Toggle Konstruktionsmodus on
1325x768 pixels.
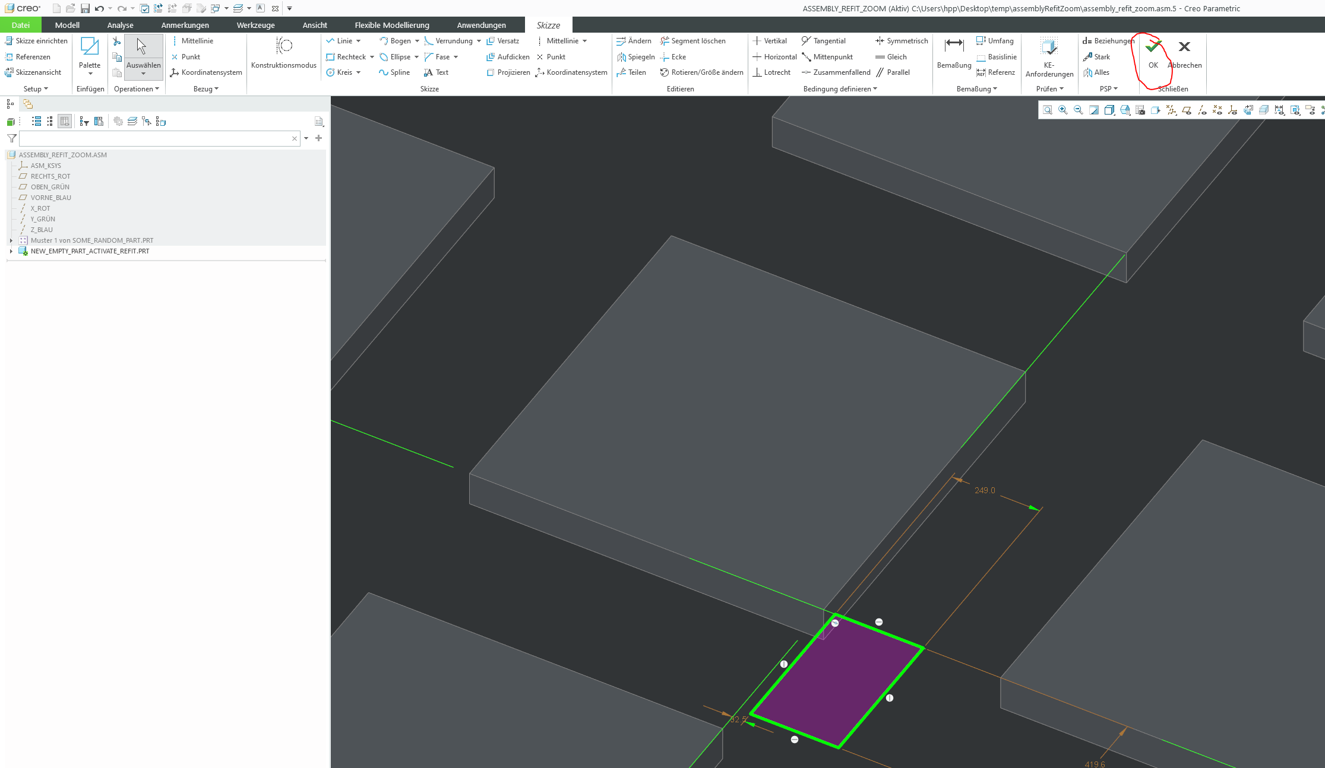click(283, 53)
